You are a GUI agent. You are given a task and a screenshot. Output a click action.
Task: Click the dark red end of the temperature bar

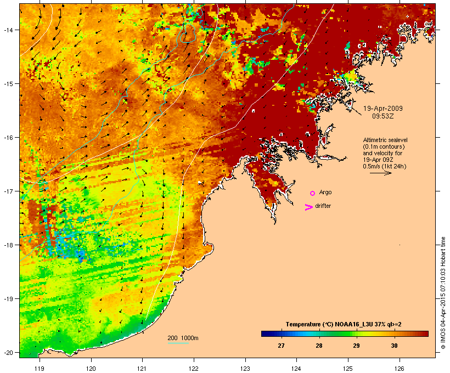425,334
